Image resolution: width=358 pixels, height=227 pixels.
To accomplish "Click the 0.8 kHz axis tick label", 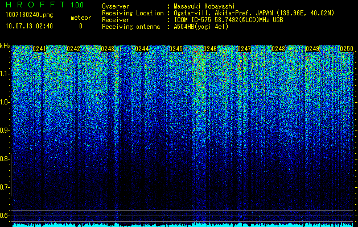I will pyautogui.click(x=5, y=159).
